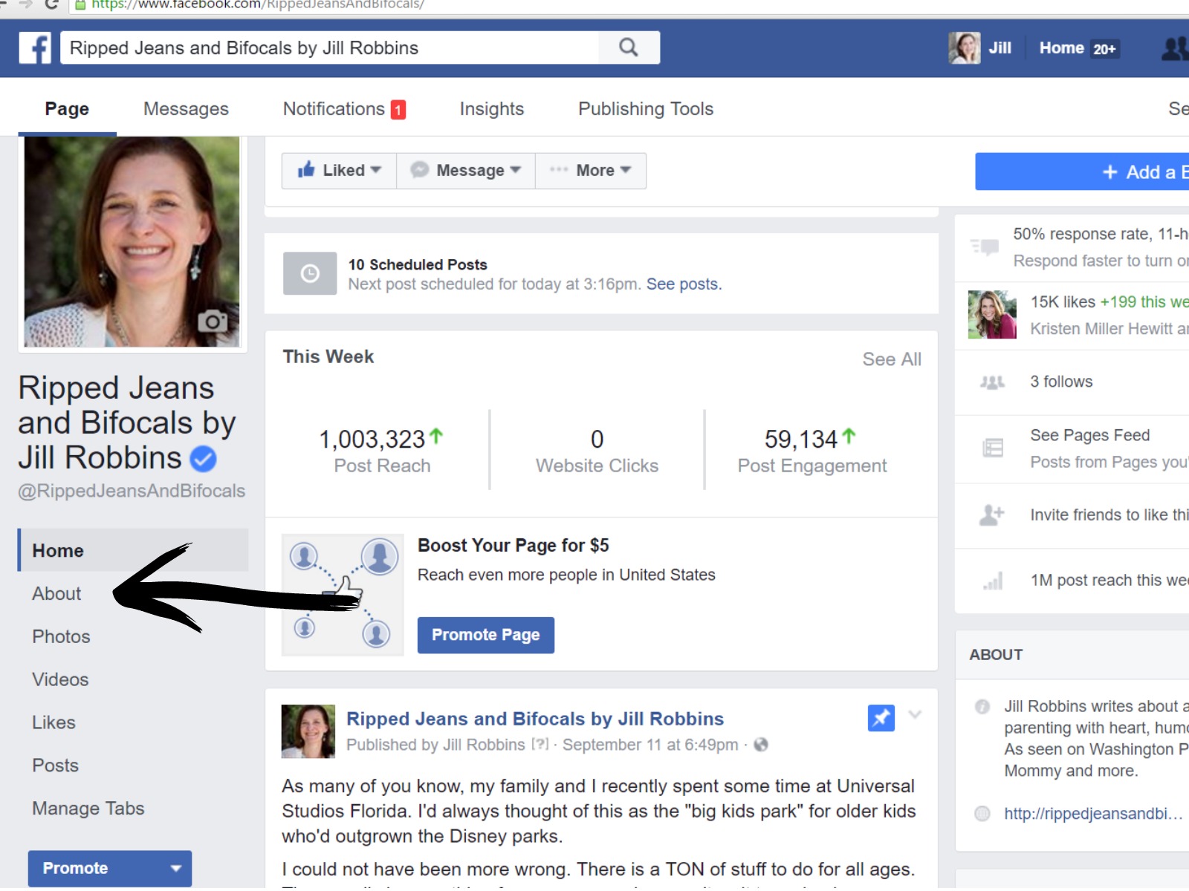Open the friend requests icon
Viewport: 1189px width, 891px height.
pyautogui.click(x=1175, y=48)
